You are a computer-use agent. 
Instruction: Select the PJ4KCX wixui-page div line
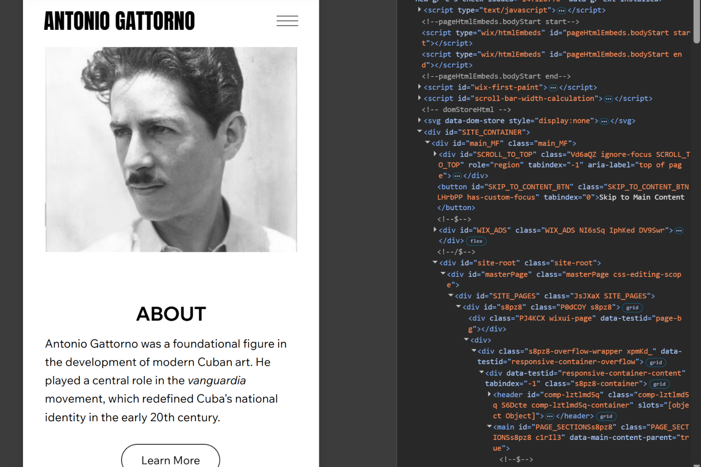point(575,323)
